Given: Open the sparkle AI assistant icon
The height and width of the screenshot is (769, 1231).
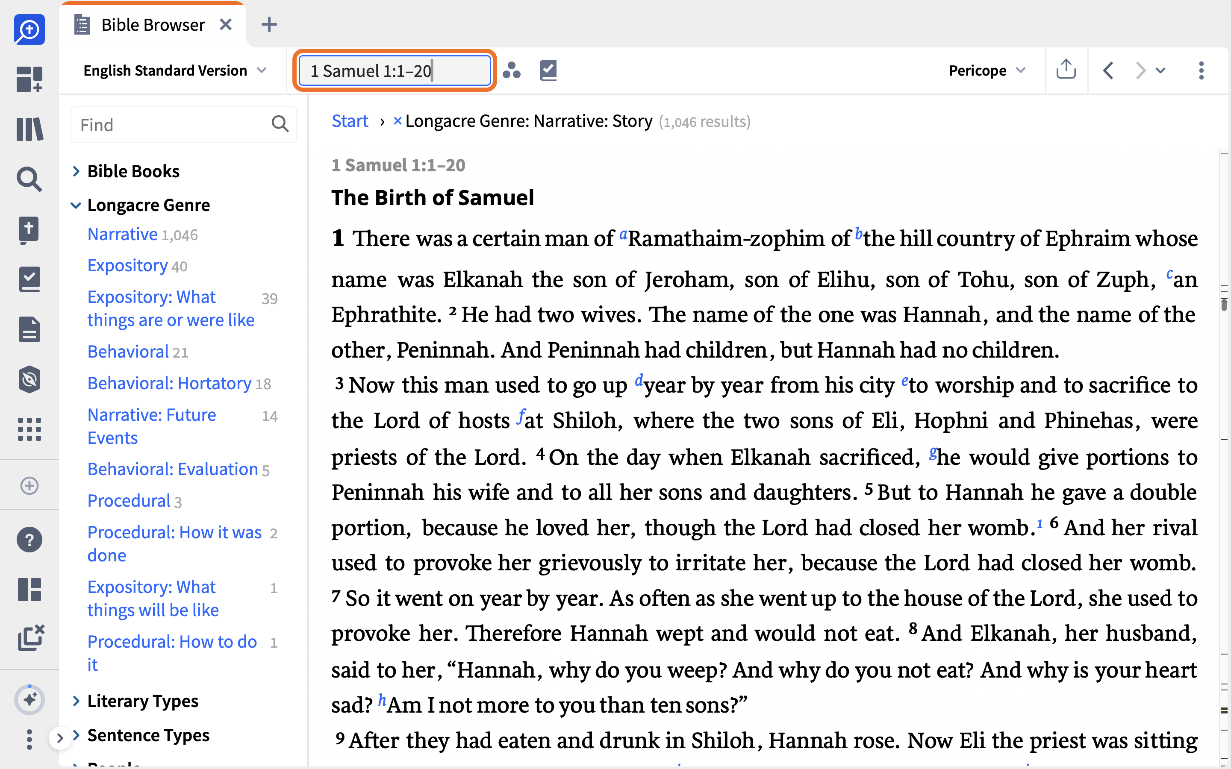Looking at the screenshot, I should coord(29,699).
